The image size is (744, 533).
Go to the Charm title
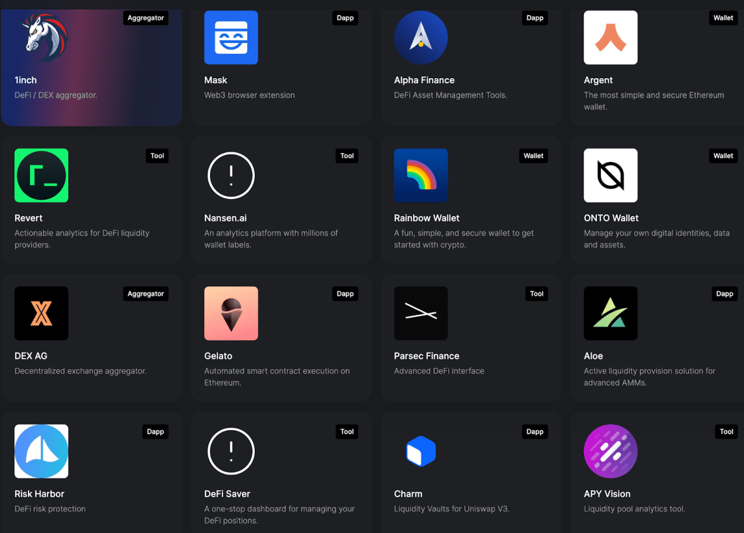[408, 493]
